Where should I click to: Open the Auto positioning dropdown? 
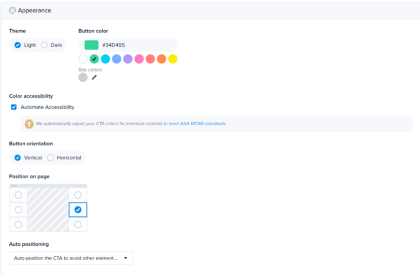[71, 258]
